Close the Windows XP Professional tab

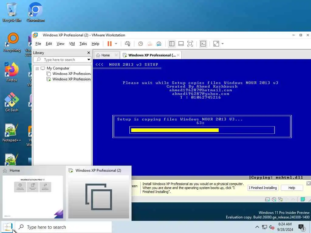pos(178,55)
